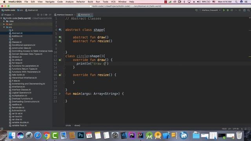The width and height of the screenshot is (251, 141).
Task: Collapse the src folder
Action: pos(4,27)
